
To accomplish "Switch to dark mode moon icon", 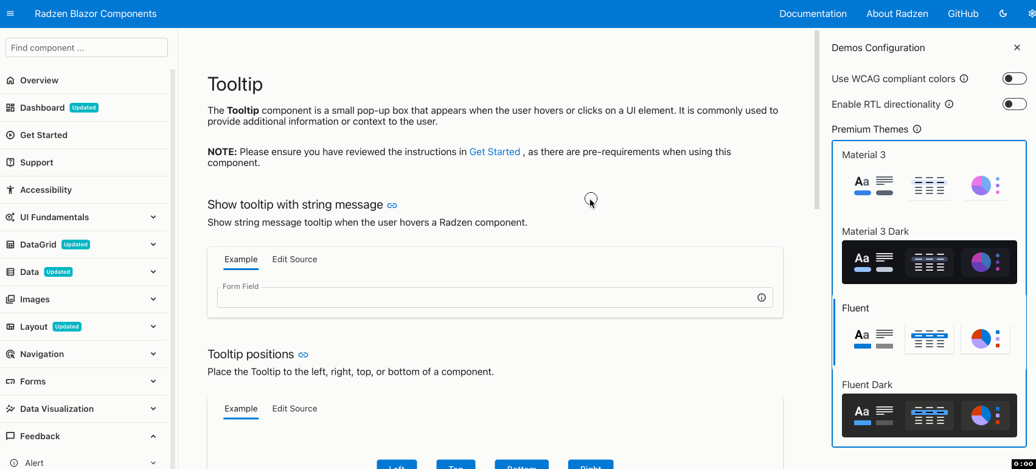I will tap(1003, 13).
